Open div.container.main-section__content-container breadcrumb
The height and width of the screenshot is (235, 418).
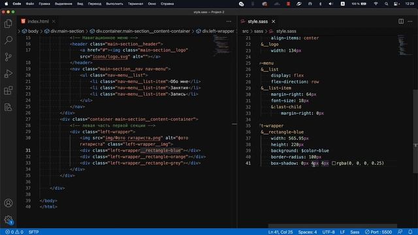tap(140, 31)
